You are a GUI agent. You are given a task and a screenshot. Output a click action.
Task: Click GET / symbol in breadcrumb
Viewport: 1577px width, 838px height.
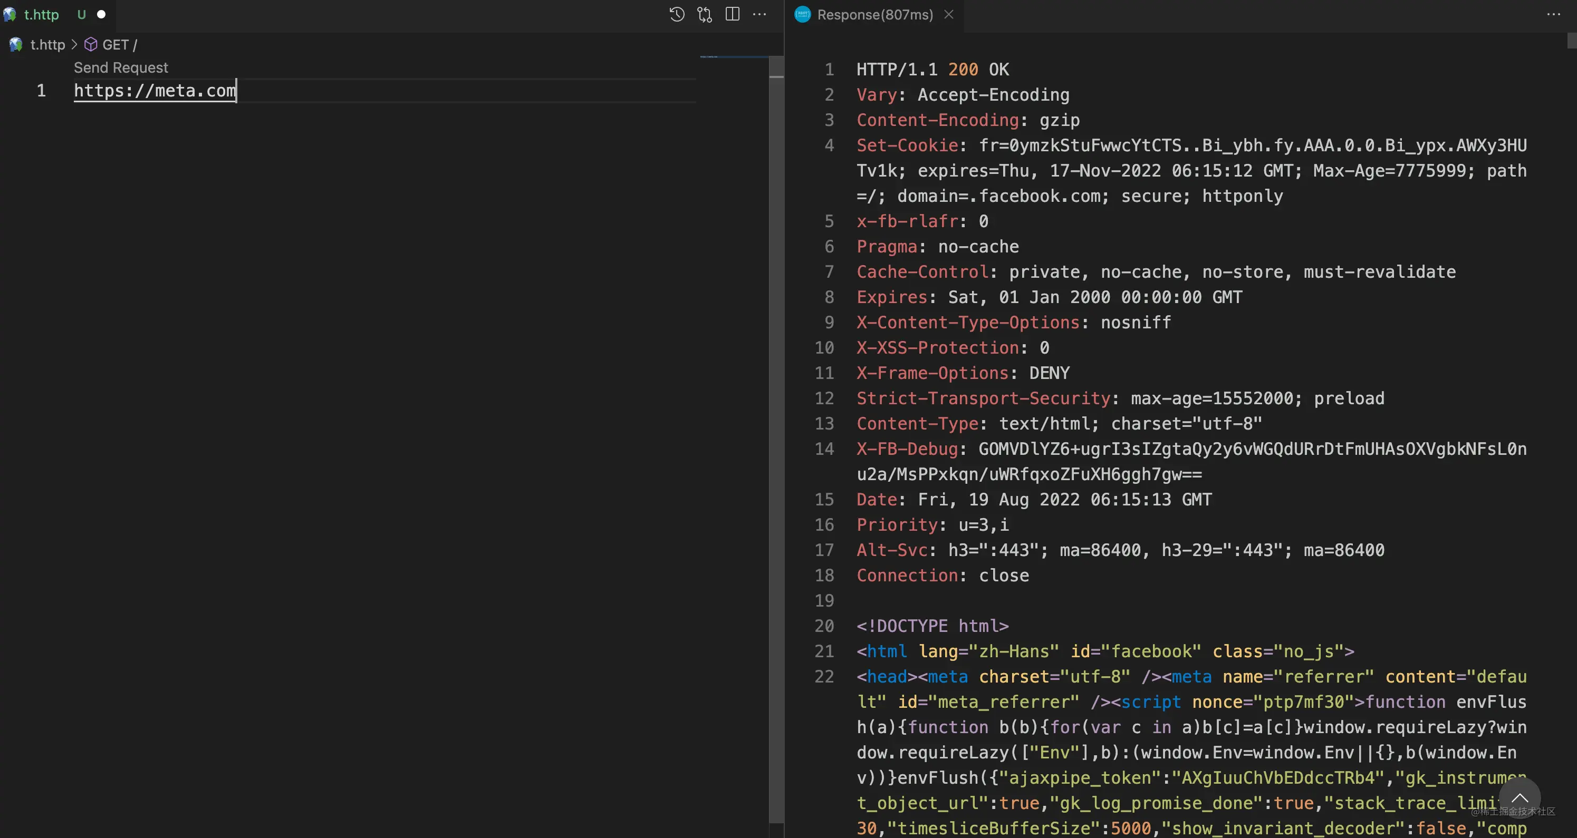[119, 45]
